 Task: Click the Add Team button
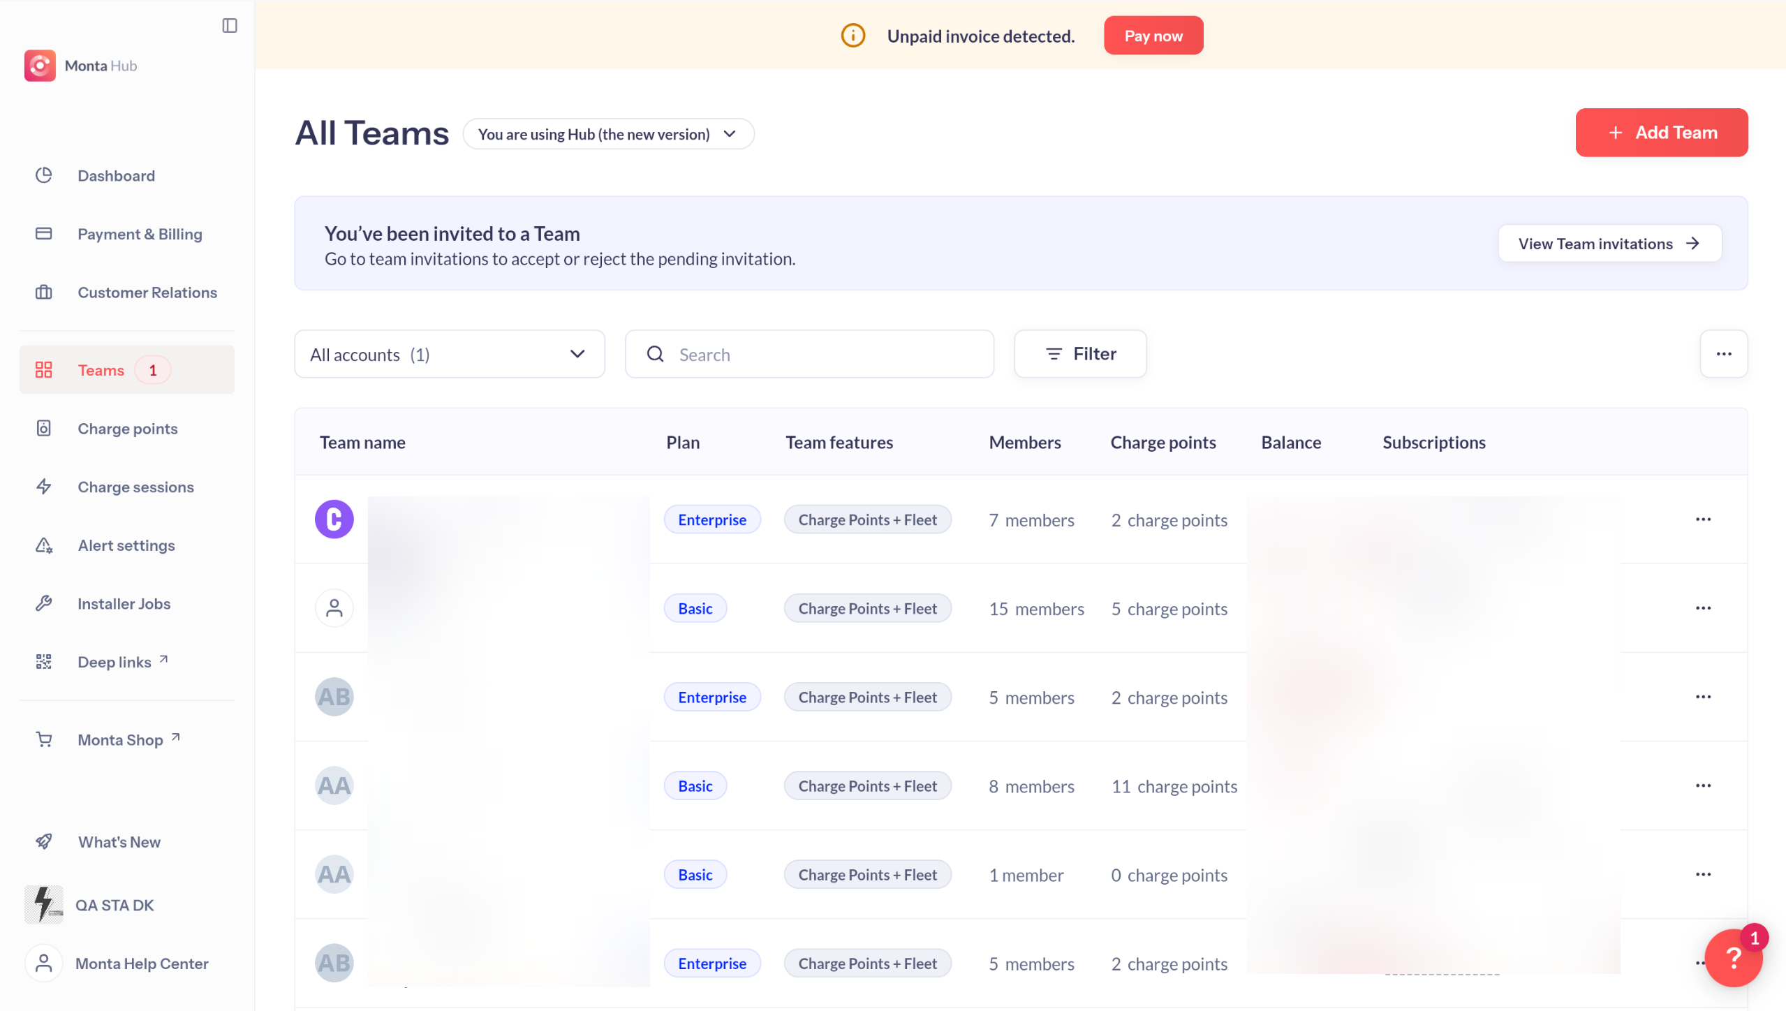pyautogui.click(x=1661, y=133)
